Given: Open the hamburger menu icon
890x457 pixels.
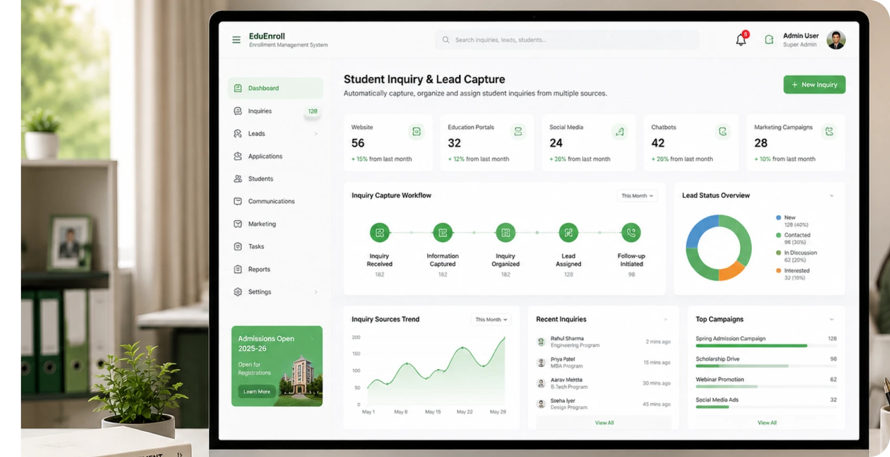Looking at the screenshot, I should [x=236, y=39].
